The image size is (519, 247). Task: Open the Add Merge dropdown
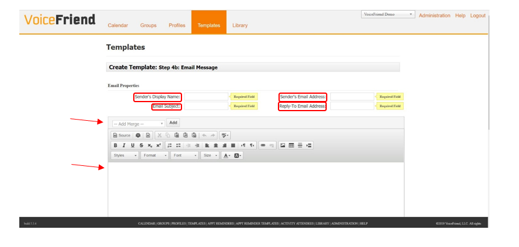point(139,124)
